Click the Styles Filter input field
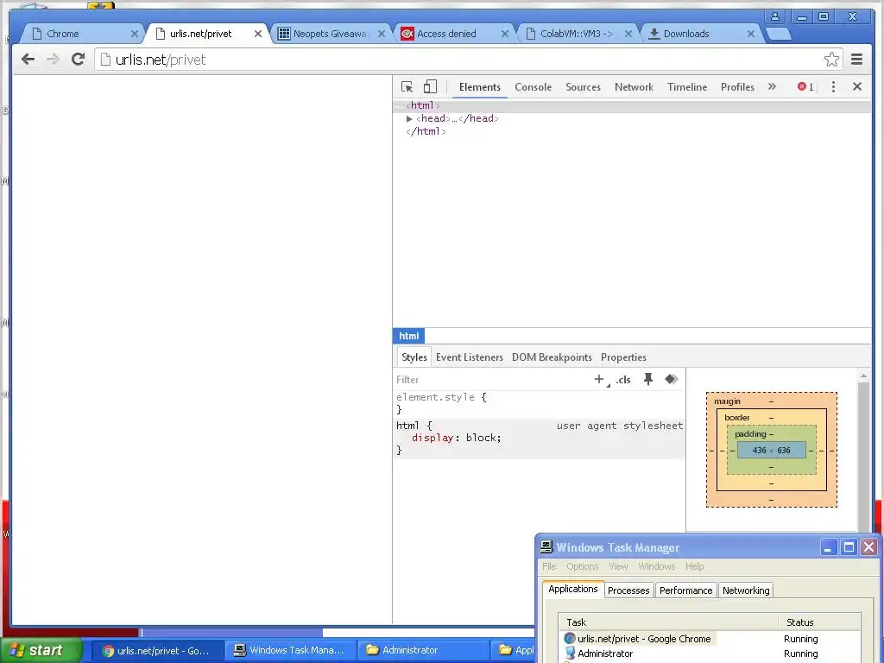Image resolution: width=884 pixels, height=663 pixels. tap(490, 380)
